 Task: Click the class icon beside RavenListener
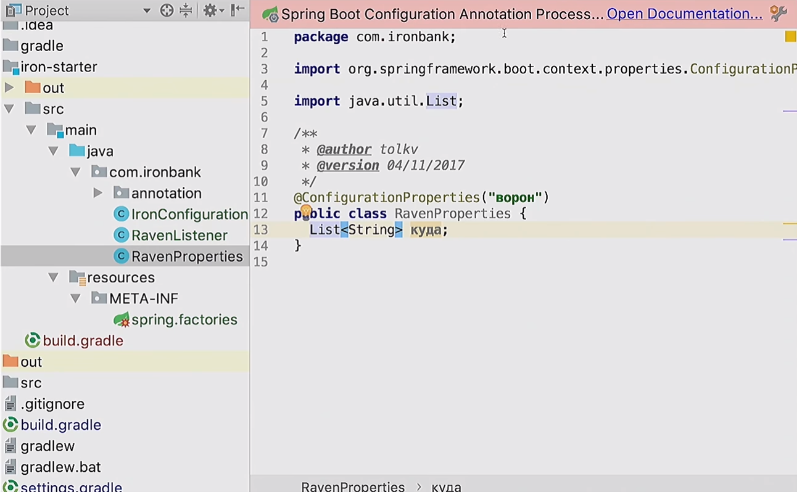pyautogui.click(x=122, y=236)
